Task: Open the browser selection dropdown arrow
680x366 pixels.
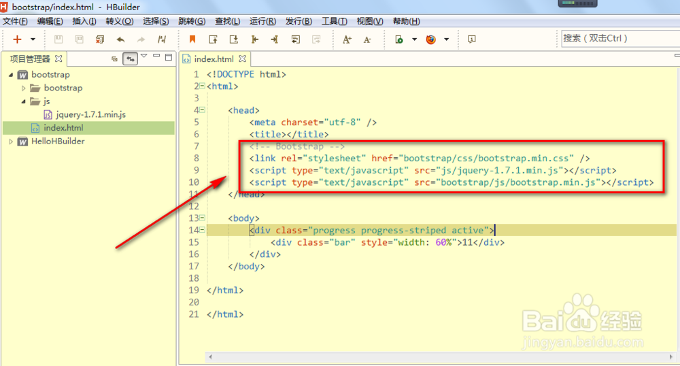Action: pyautogui.click(x=446, y=39)
